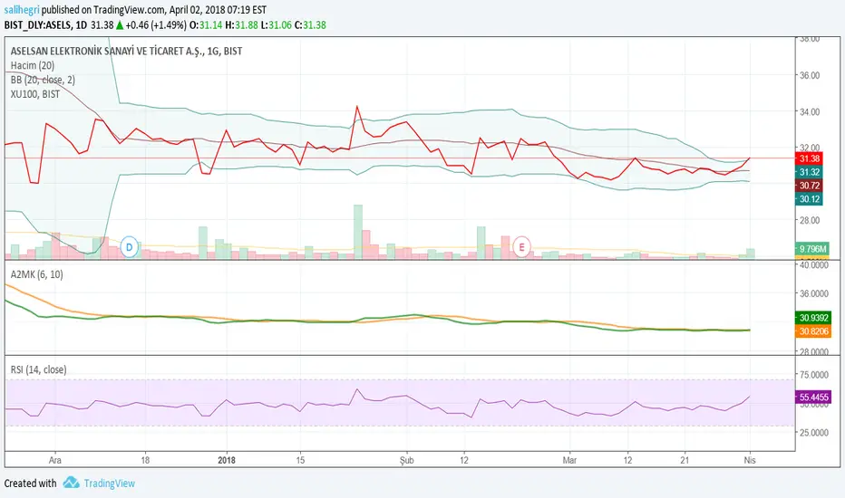The width and height of the screenshot is (845, 498).
Task: Click the Hacim (20) indicator legend
Action: coord(33,65)
